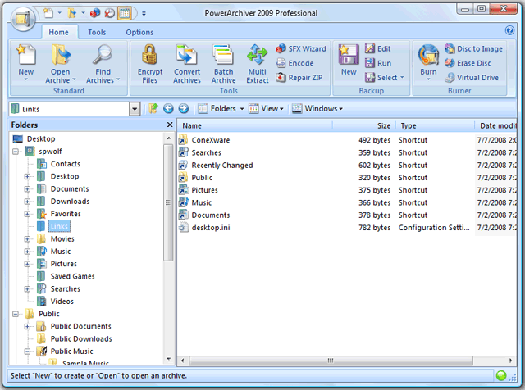This screenshot has width=525, height=390.
Task: Launch the SFX Wizard
Action: 301,49
